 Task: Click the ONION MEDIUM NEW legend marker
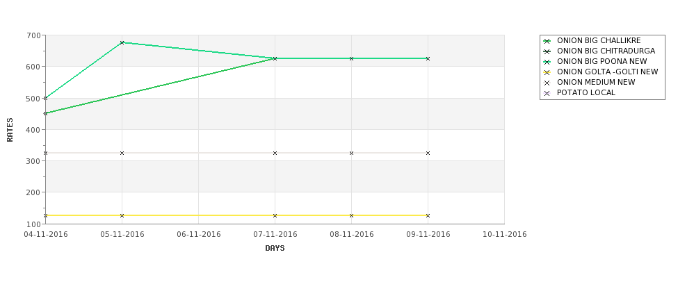click(x=547, y=83)
